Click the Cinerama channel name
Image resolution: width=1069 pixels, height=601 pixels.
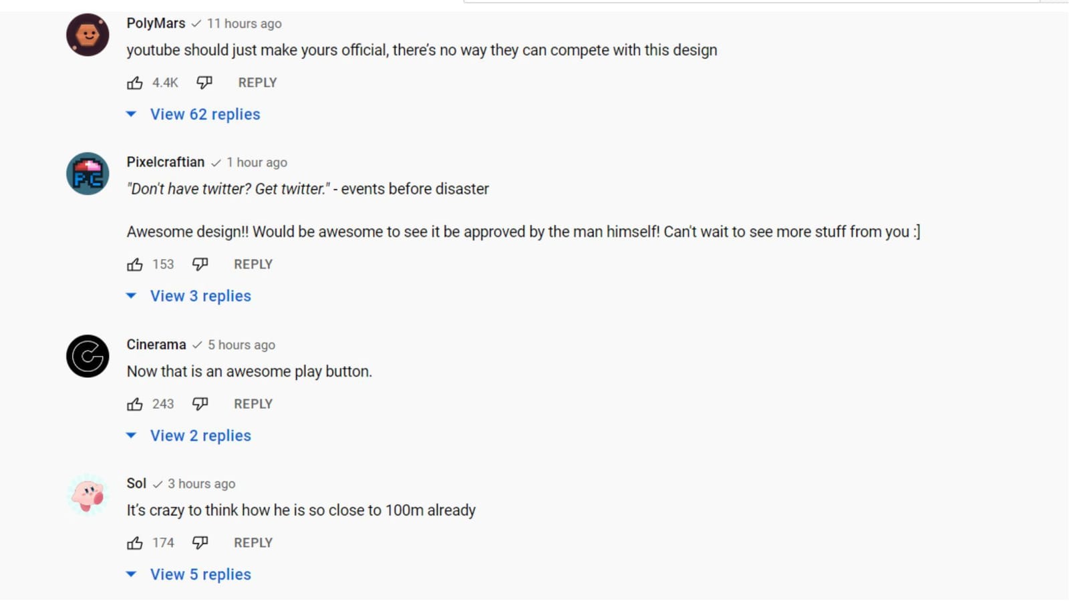(x=156, y=345)
